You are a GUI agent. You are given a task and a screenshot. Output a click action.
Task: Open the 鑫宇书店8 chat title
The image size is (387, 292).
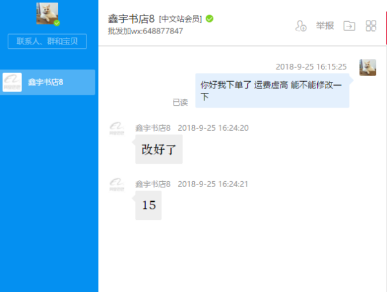[131, 19]
